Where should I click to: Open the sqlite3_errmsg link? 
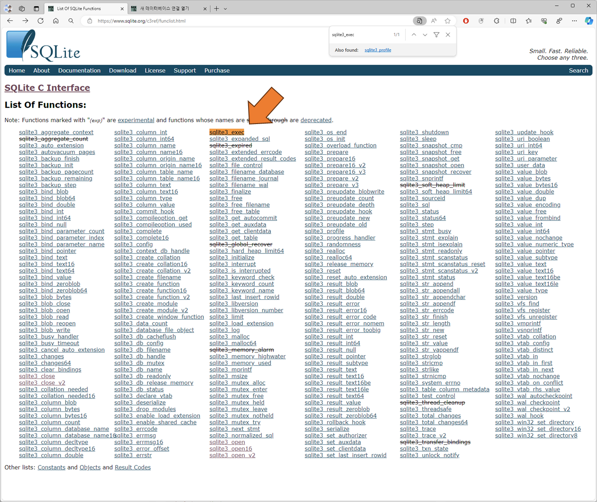[x=135, y=436]
